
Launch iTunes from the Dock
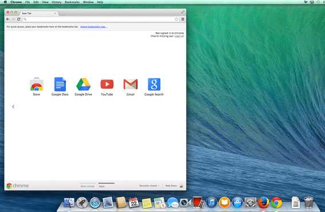[212, 202]
